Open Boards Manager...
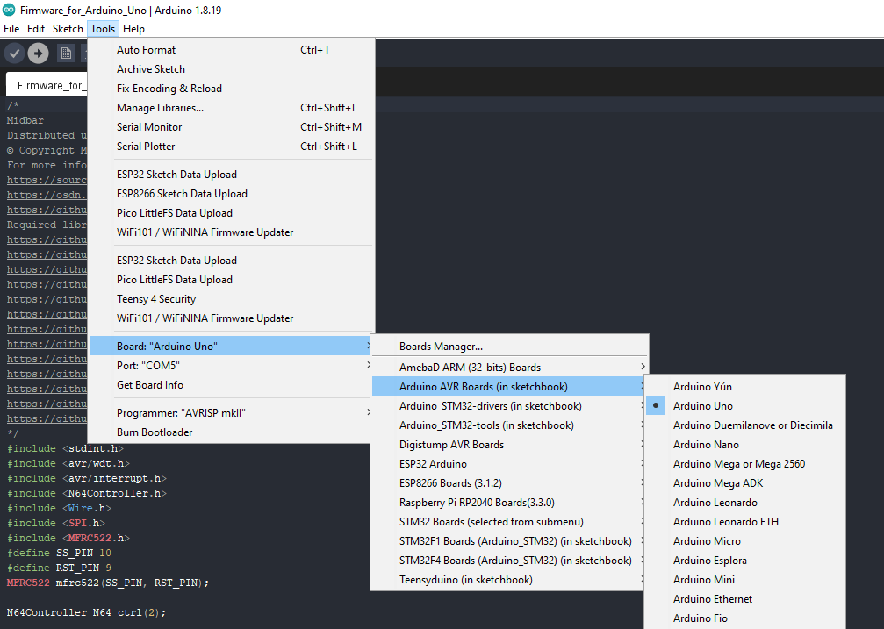Screen dimensions: 884x629 pyautogui.click(x=509, y=346)
